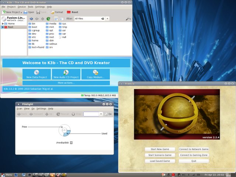This screenshot has height=177, width=236.
Task: Select the boot folder in K3b
Action: point(33,27)
